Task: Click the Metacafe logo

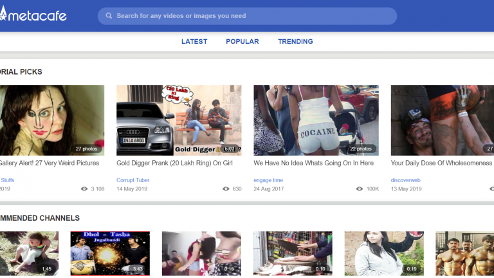Action: click(x=34, y=15)
